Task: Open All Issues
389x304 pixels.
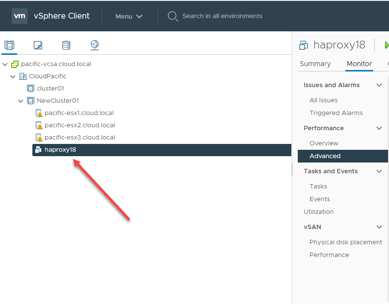Action: click(323, 100)
